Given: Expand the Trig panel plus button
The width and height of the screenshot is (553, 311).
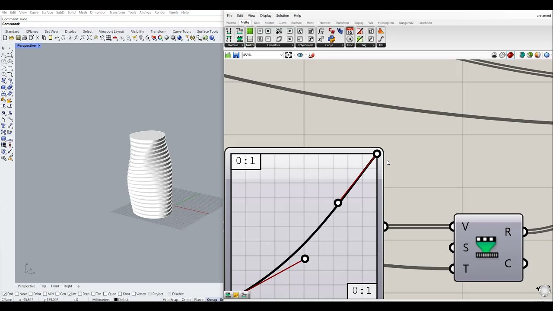Looking at the screenshot, I should coord(373,45).
